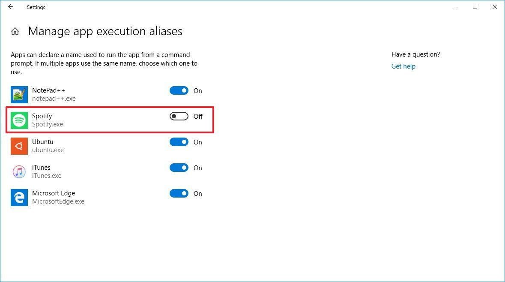Click the iTunes row label text

tap(42, 167)
